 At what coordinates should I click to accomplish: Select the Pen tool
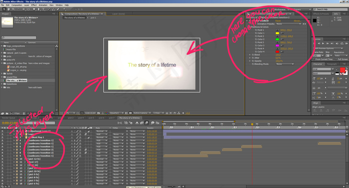pyautogui.click(x=39, y=9)
